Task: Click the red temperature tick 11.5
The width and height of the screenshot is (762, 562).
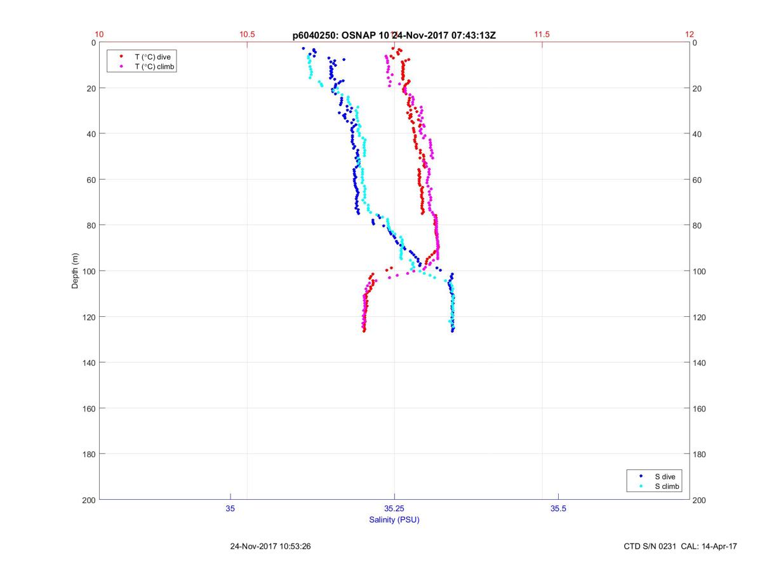Action: coord(542,34)
